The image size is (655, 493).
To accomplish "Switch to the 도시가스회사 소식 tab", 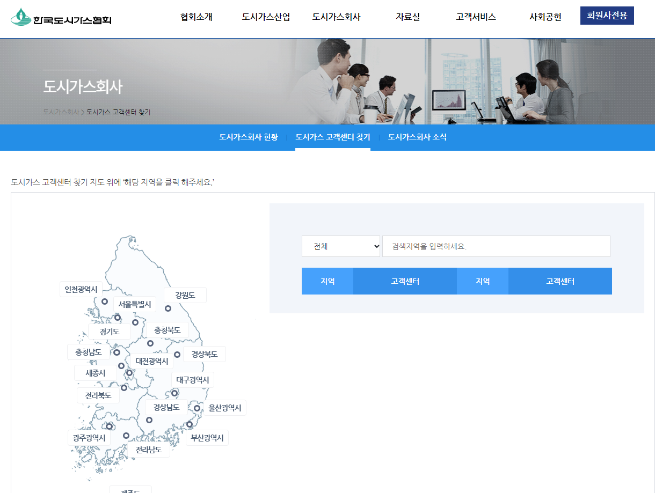I will 418,137.
